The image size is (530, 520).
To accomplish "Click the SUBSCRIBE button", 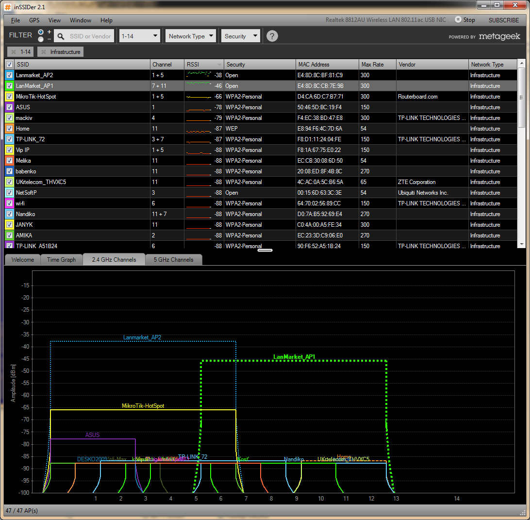I will (x=503, y=20).
